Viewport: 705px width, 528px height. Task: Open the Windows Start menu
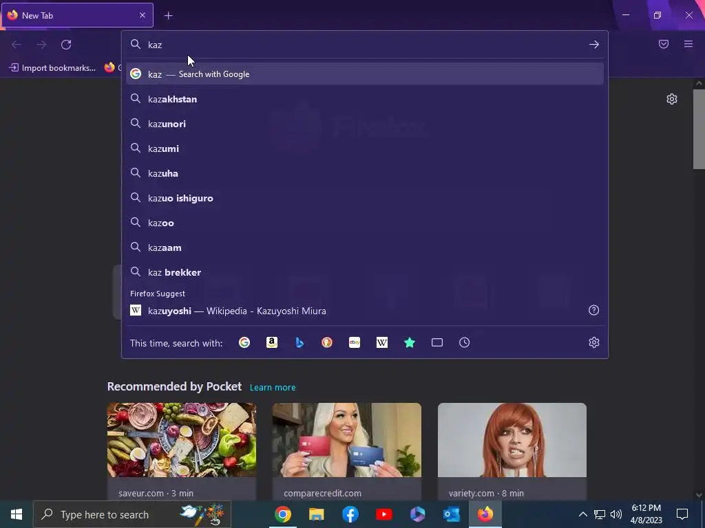(17, 514)
